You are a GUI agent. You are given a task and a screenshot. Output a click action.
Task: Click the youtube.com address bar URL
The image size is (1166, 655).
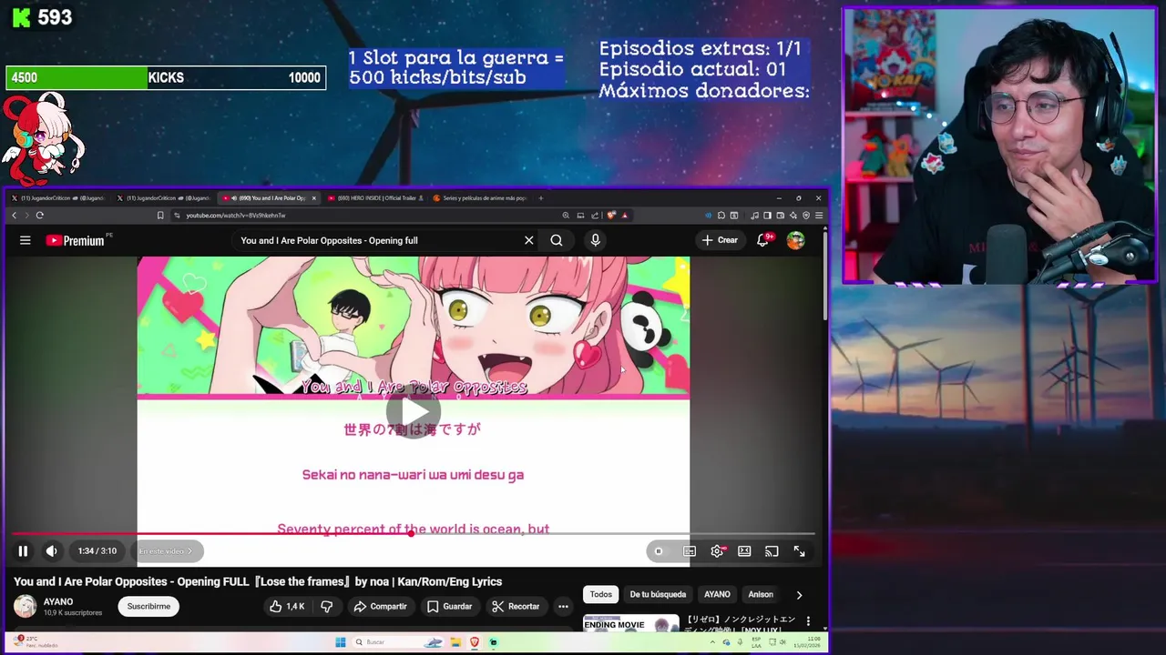(236, 216)
